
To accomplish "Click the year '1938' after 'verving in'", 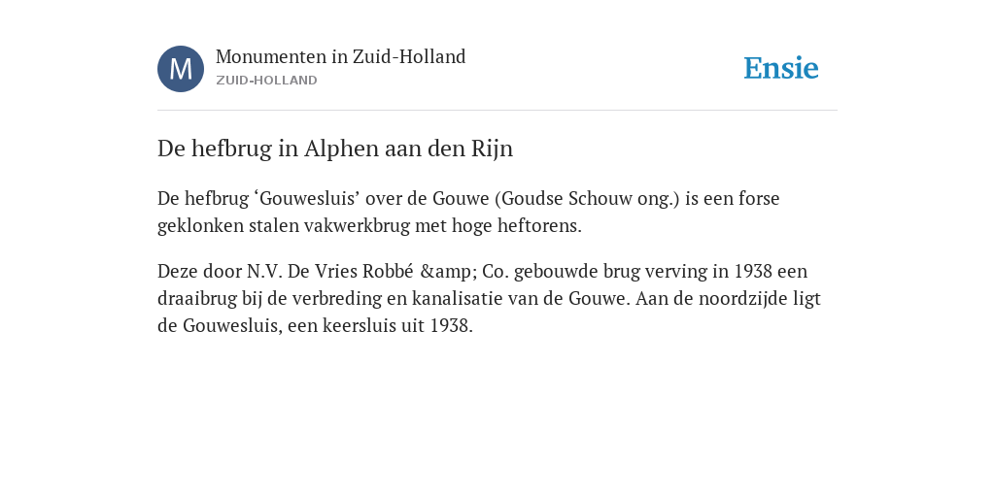I will point(753,272).
